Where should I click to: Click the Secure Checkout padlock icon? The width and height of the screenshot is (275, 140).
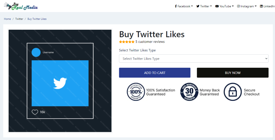click(233, 92)
